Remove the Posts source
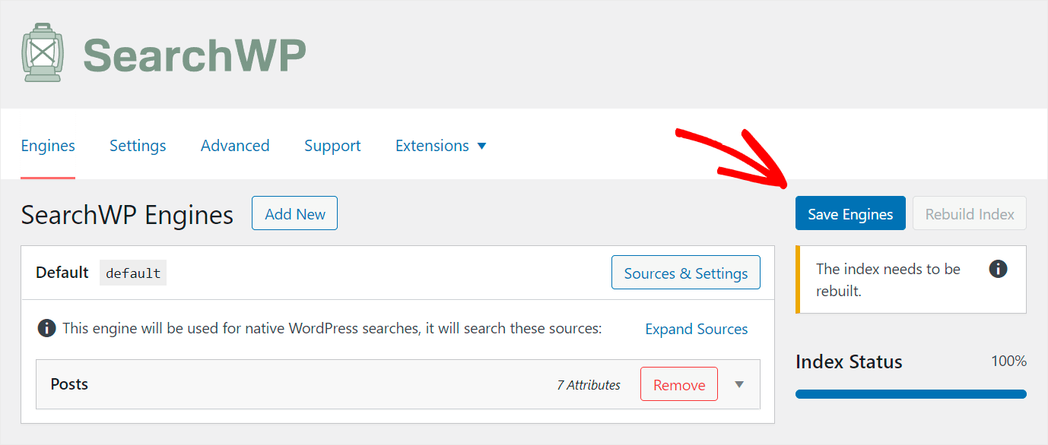This screenshot has width=1048, height=445. (x=679, y=384)
